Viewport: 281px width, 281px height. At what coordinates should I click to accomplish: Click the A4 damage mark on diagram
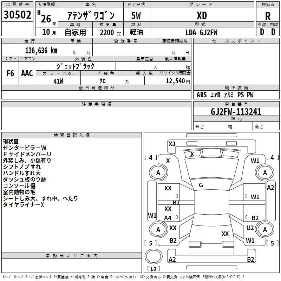(168, 218)
